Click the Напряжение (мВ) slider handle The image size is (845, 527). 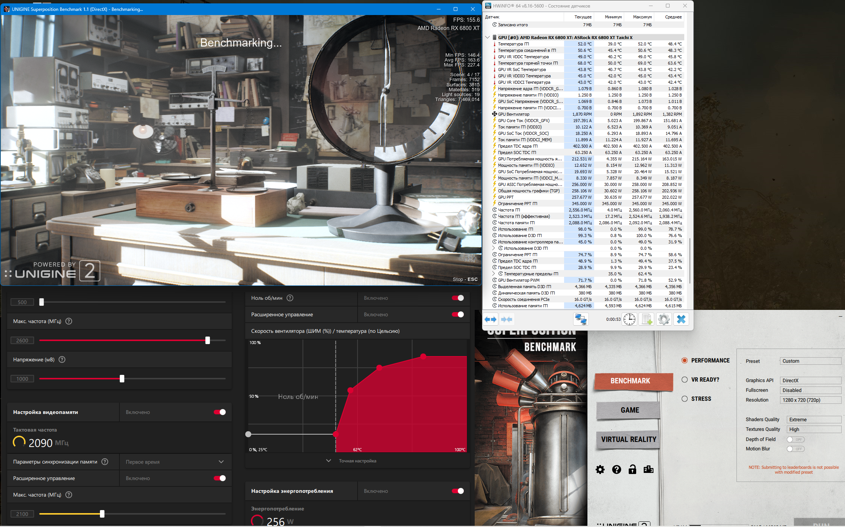[122, 379]
